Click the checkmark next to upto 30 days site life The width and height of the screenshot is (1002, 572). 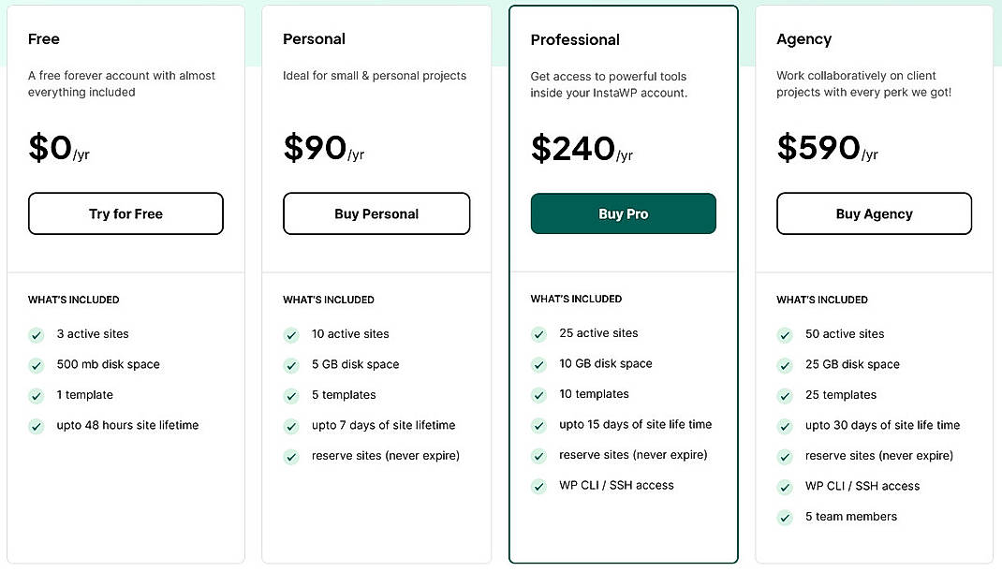pyautogui.click(x=785, y=425)
